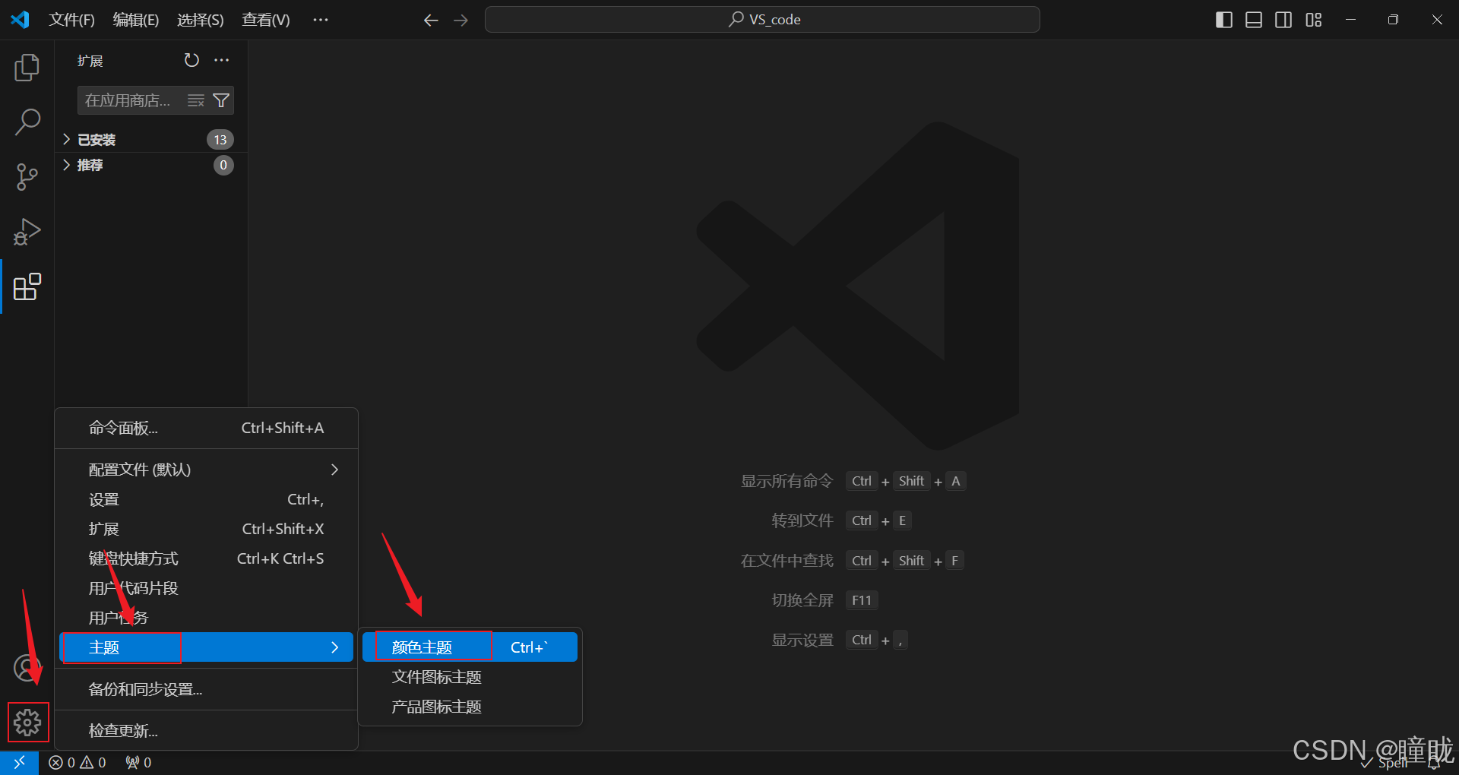Show errors and warnings count

(78, 762)
